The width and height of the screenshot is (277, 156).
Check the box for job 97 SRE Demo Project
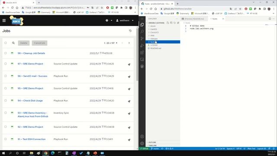click(6, 64)
